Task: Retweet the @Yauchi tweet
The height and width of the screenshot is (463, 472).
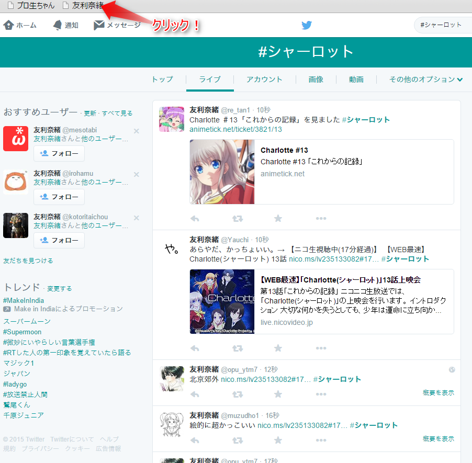Action: (x=238, y=348)
